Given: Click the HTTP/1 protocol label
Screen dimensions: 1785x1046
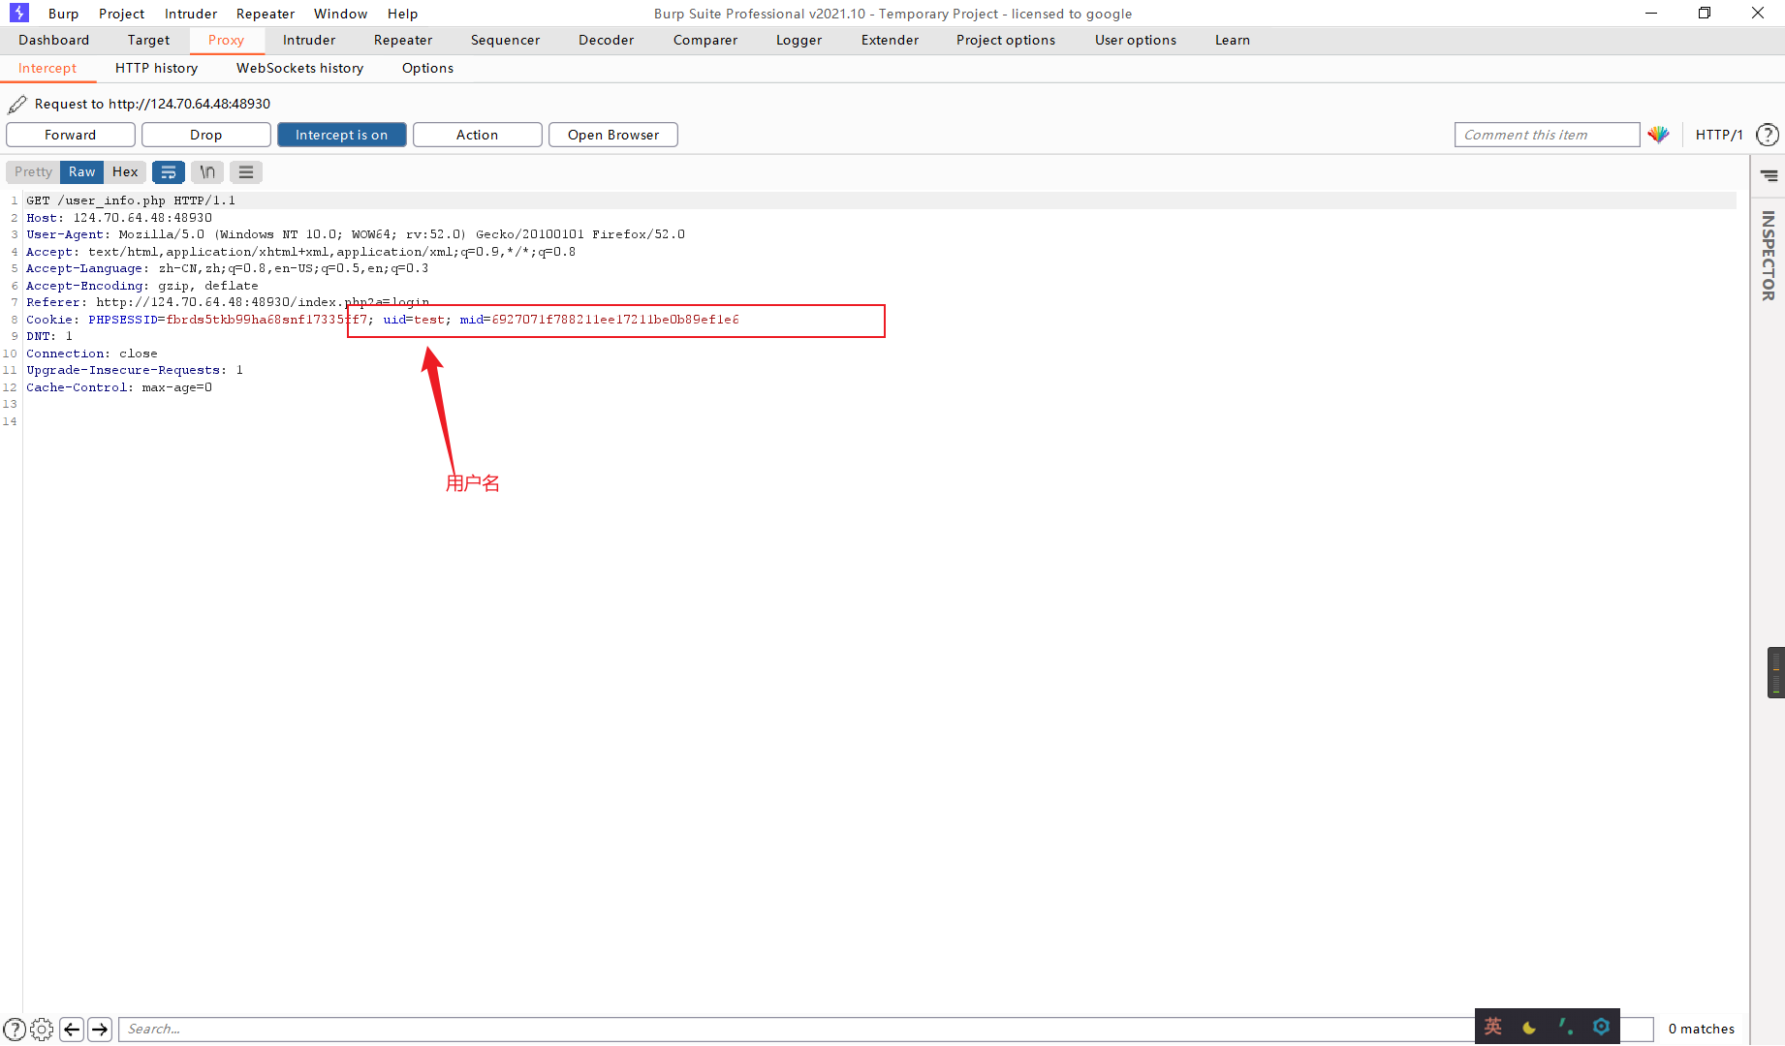Looking at the screenshot, I should tap(1719, 135).
